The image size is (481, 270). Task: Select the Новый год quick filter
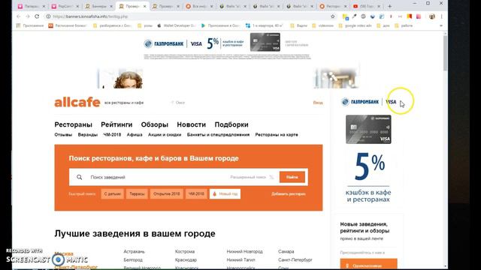[225, 193]
